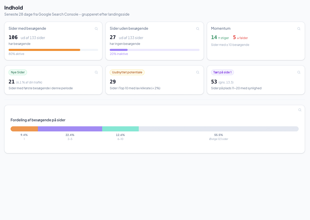Click the magnifier icon on Sider uden besøgende card

point(197,28)
